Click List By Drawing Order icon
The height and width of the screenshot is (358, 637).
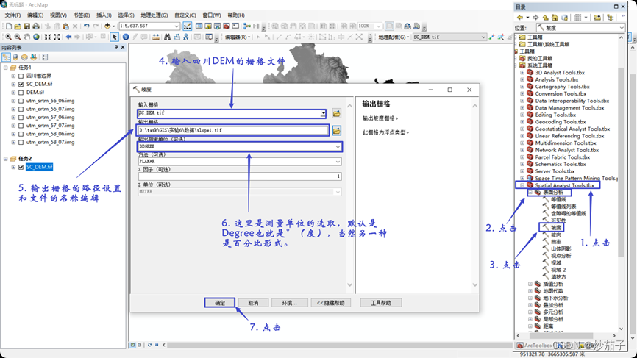[x=6, y=57]
